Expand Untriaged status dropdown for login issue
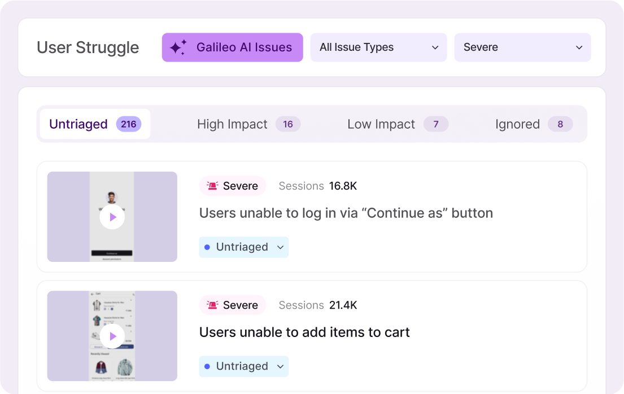Viewport: 624px width, 394px height. (x=280, y=247)
